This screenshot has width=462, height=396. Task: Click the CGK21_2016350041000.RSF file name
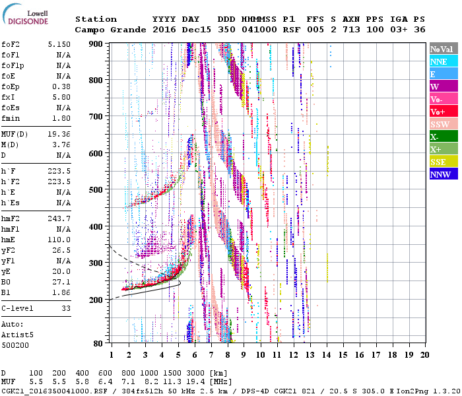point(55,391)
